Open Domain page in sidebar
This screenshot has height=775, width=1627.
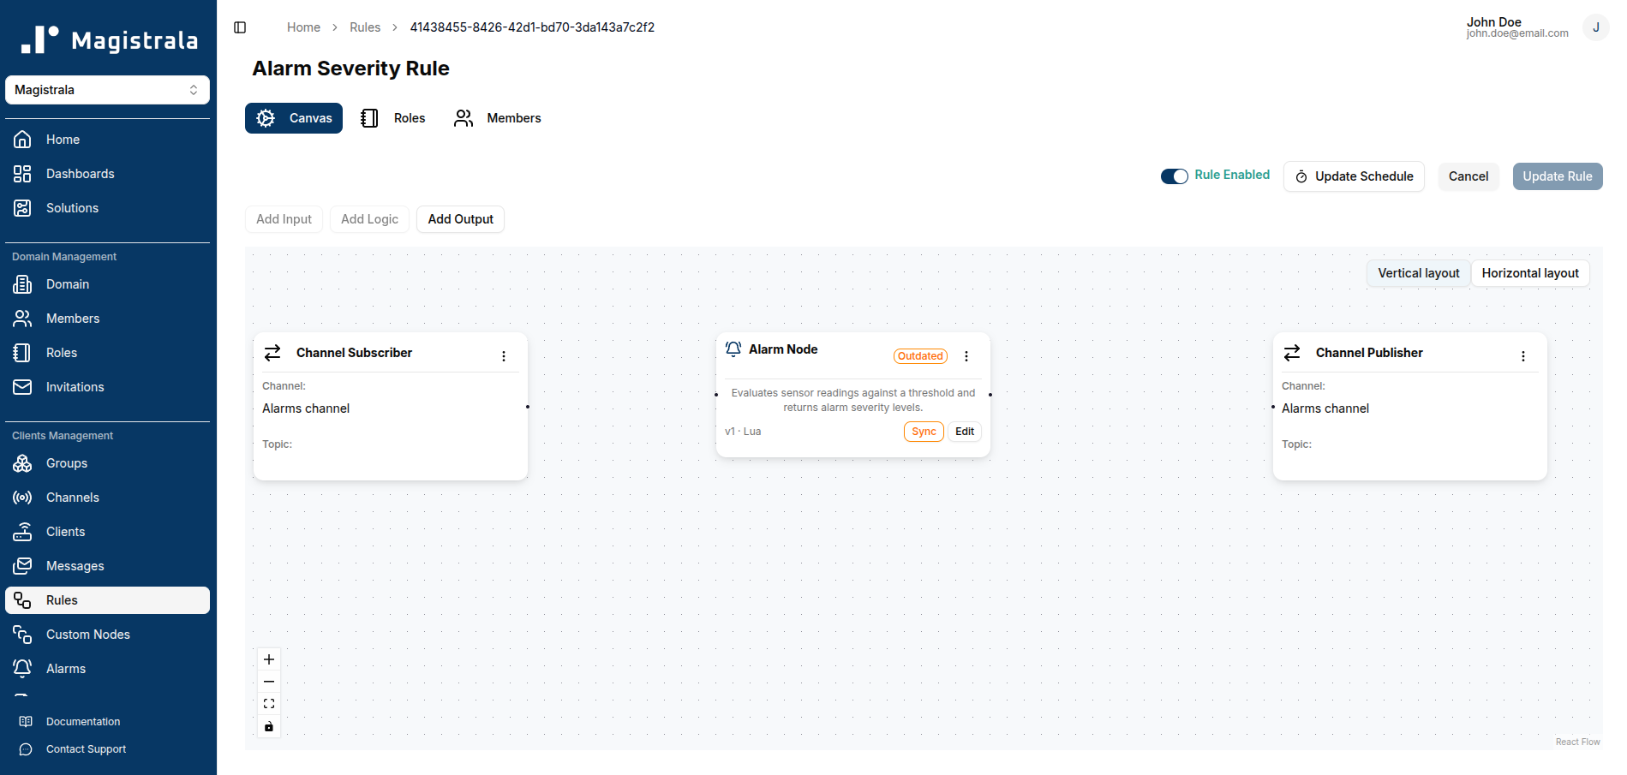pos(107,284)
